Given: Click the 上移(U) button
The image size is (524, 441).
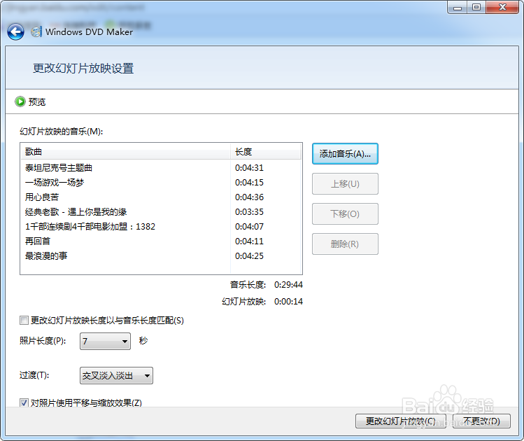Looking at the screenshot, I should tap(345, 184).
